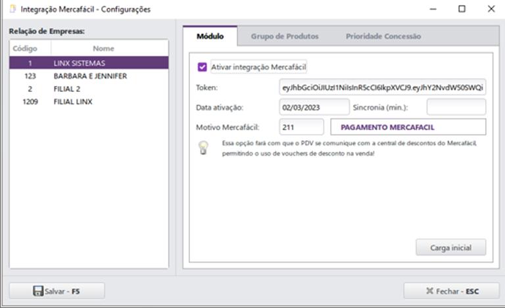The image size is (505, 308).
Task: Click the Data ativação date field
Action: tap(314, 107)
